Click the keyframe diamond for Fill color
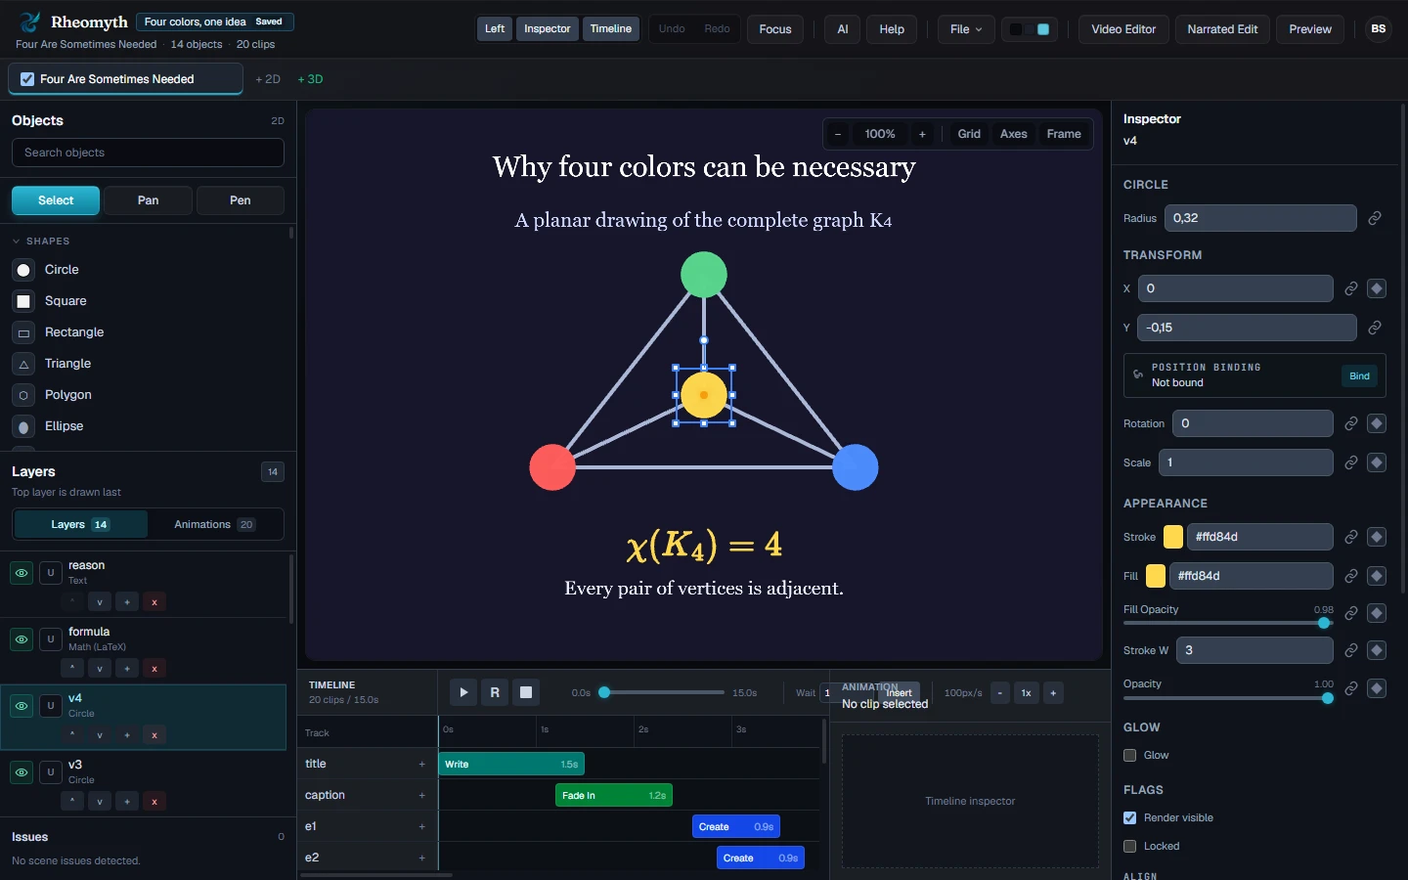The image size is (1408, 880). (1377, 576)
